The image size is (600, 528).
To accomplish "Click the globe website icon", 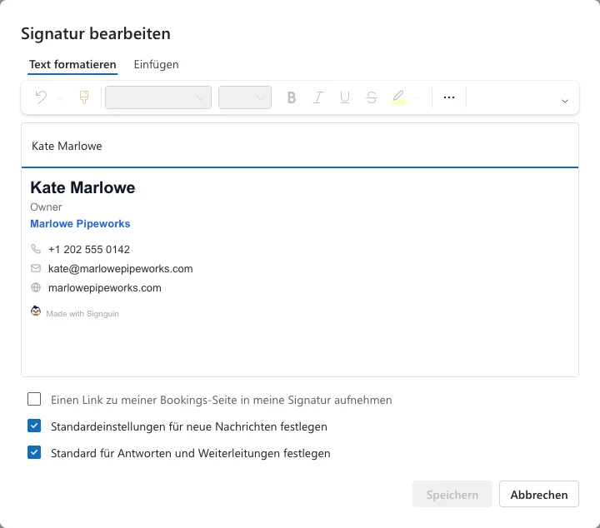I will 36,287.
